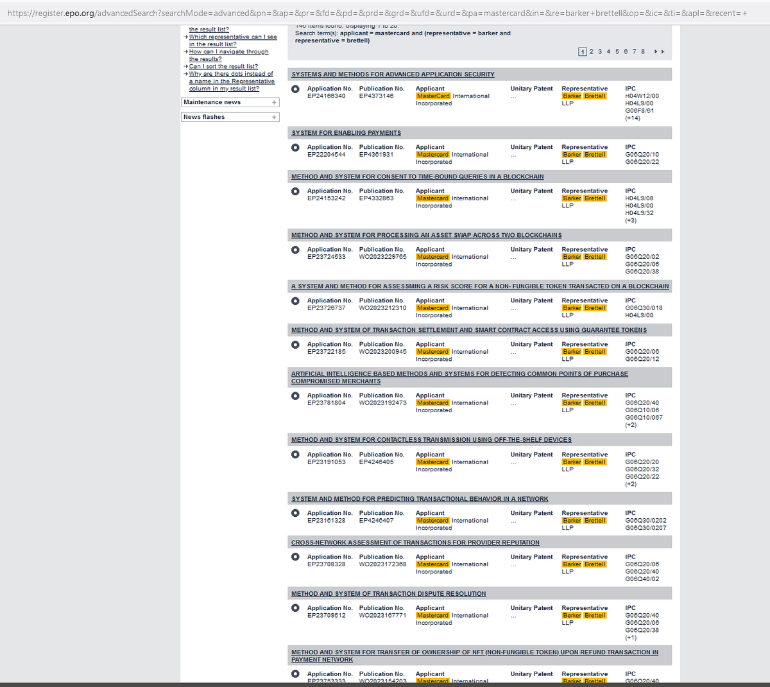Open 'Cross-Network Assessment of Transactions' result
This screenshot has height=687, width=770.
click(415, 543)
